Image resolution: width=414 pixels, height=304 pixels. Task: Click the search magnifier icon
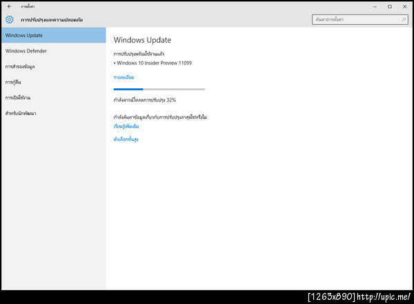(x=404, y=19)
